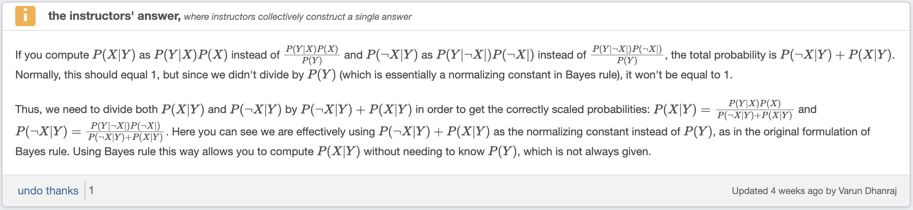913x210 pixels.
Task: Click the italic subtitle about instructors collectively answering
Action: (x=297, y=17)
